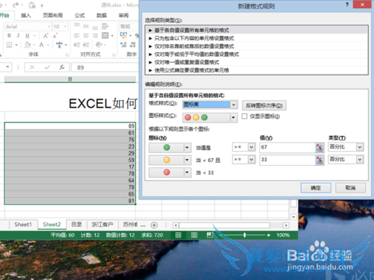The height and width of the screenshot is (280, 374).
Task: Select the Merge & Center icon
Action: [105, 36]
